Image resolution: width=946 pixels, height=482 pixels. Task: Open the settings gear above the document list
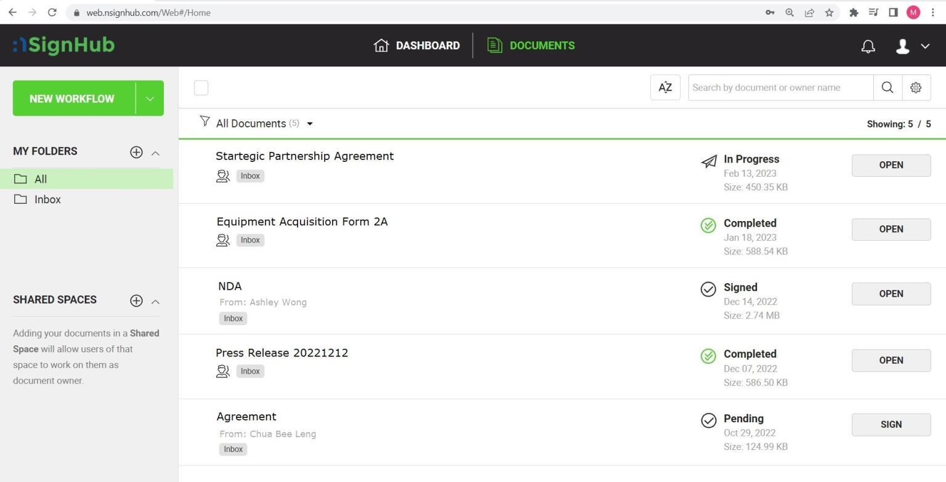click(x=916, y=87)
